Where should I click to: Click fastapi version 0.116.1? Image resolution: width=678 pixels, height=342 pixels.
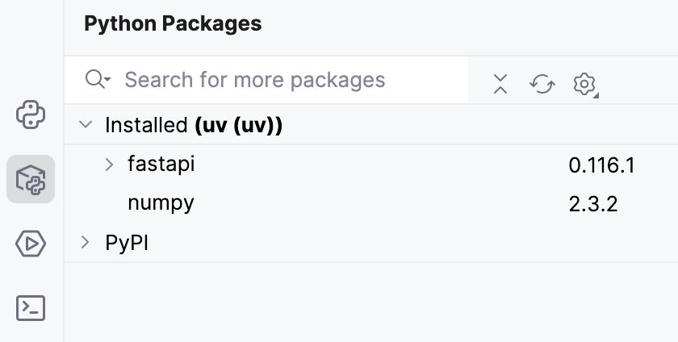pos(602,166)
